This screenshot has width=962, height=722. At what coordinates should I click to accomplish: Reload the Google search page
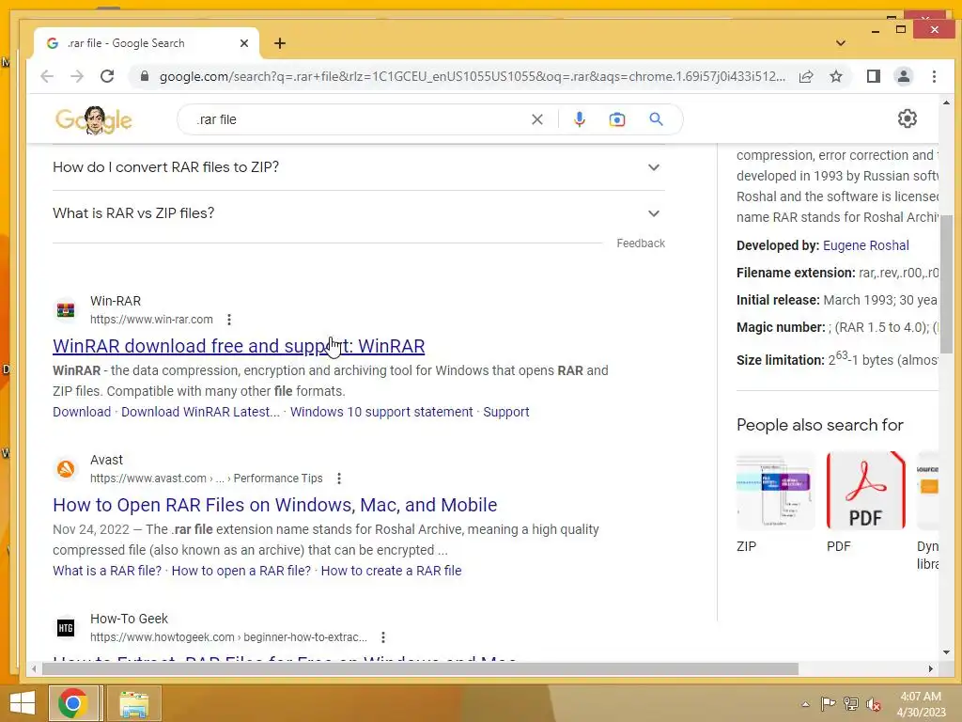(x=107, y=76)
